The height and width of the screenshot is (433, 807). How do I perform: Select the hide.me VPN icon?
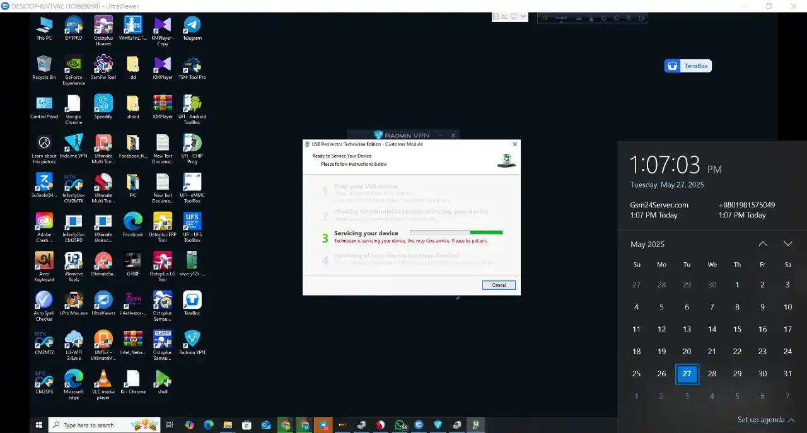pyautogui.click(x=73, y=146)
